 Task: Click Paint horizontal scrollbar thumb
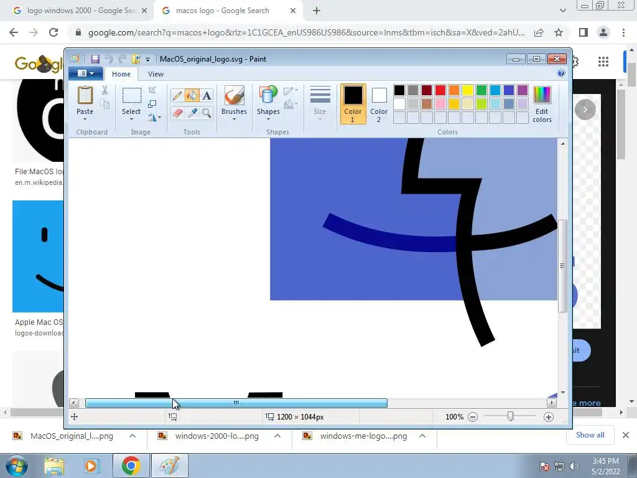click(x=236, y=403)
